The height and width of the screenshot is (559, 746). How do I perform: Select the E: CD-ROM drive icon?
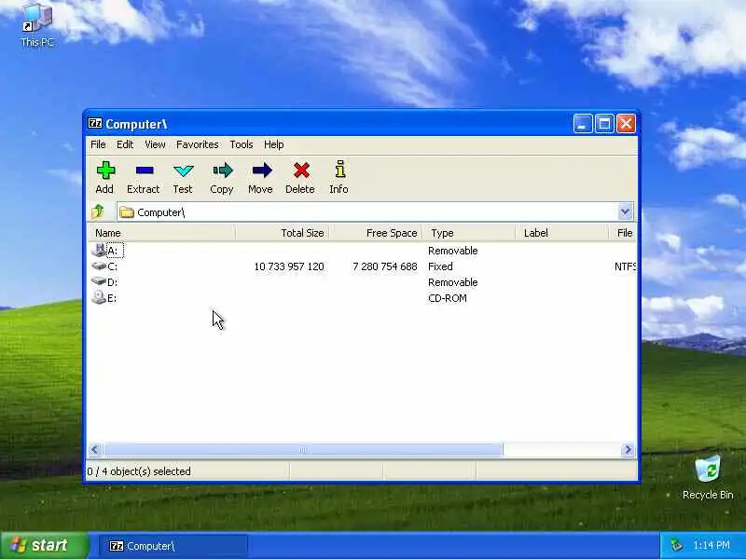[99, 297]
